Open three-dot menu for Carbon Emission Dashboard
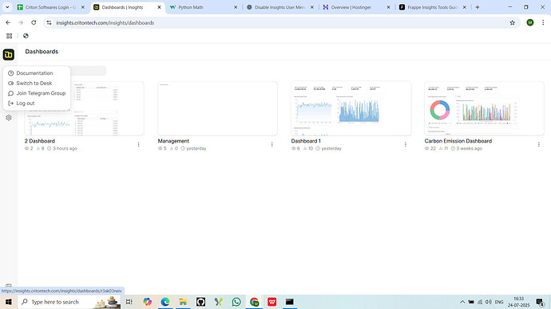551x309 pixels. [x=539, y=144]
